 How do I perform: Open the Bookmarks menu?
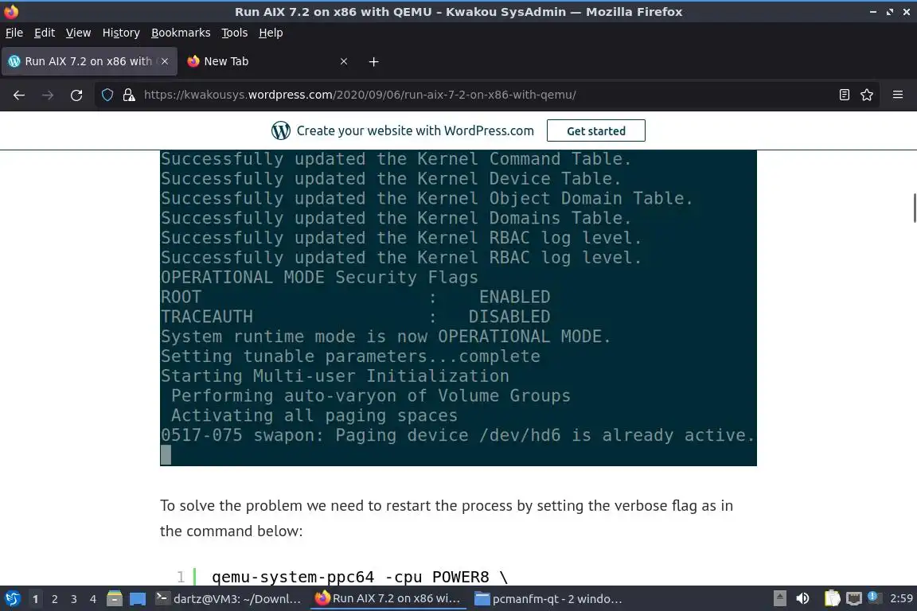(181, 33)
